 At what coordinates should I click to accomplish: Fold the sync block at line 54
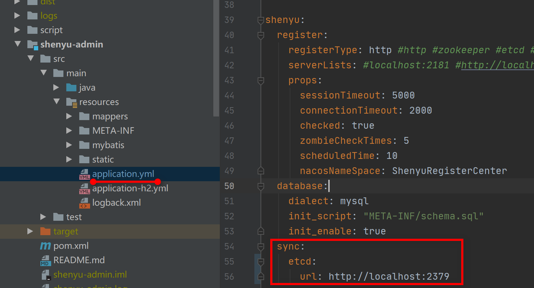[261, 247]
